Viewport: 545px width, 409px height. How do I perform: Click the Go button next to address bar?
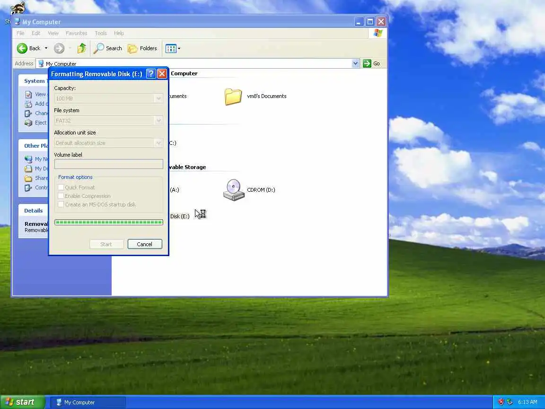click(x=371, y=63)
